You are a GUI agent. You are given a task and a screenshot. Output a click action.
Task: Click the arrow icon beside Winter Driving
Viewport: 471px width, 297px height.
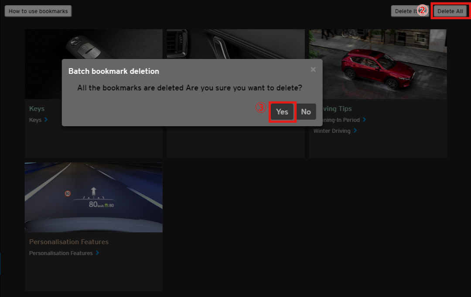pyautogui.click(x=355, y=131)
